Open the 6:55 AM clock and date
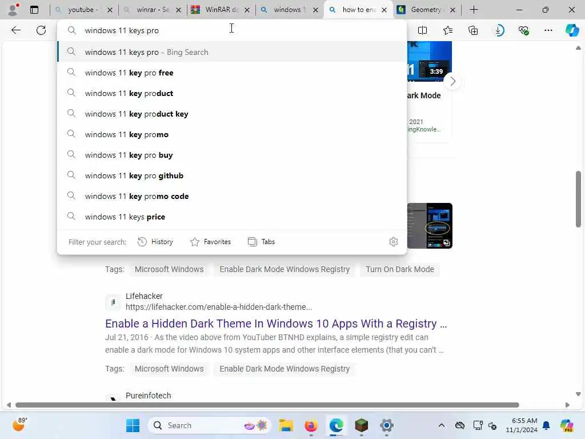The width and height of the screenshot is (585, 439). (521, 425)
